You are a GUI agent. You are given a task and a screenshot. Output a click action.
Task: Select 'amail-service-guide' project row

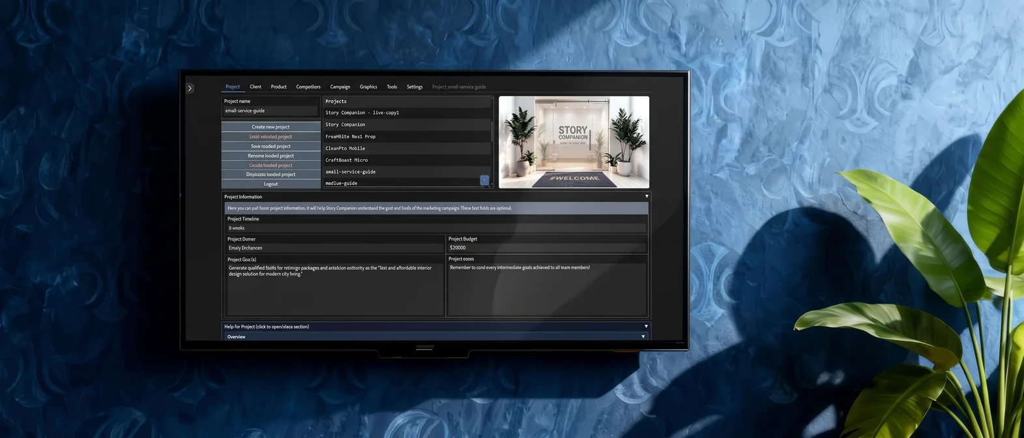[407, 171]
